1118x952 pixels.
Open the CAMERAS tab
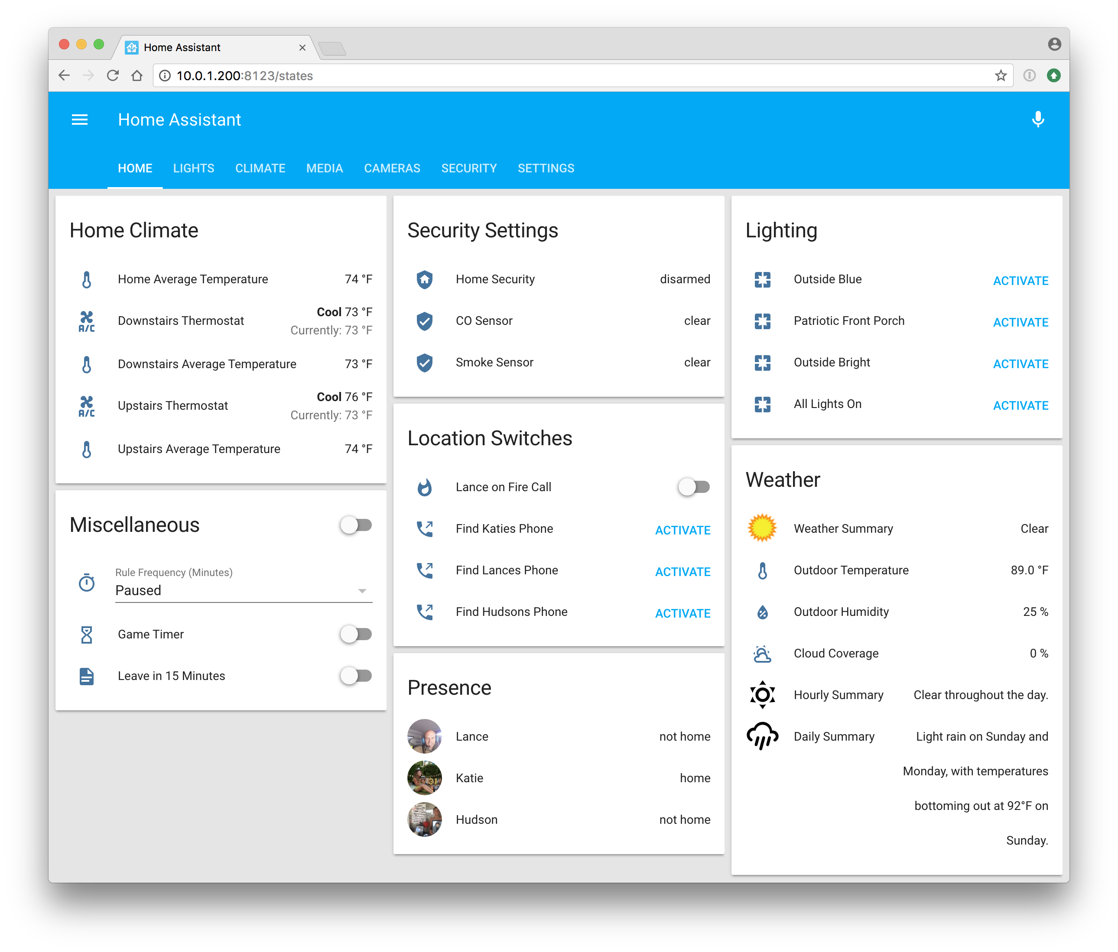pos(392,168)
